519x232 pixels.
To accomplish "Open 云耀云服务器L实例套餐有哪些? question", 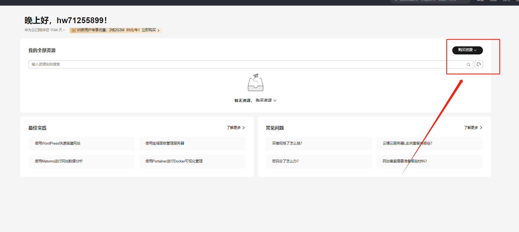I will coord(429,143).
